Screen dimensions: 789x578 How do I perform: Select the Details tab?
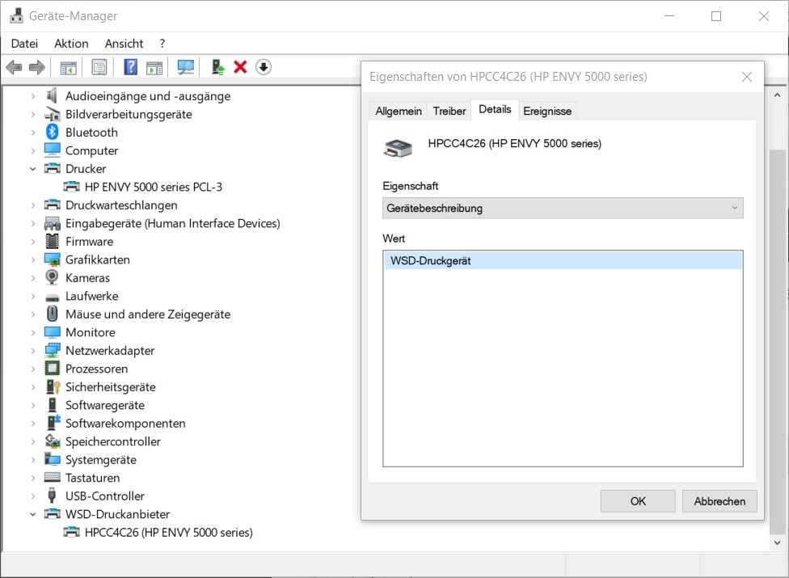(495, 110)
